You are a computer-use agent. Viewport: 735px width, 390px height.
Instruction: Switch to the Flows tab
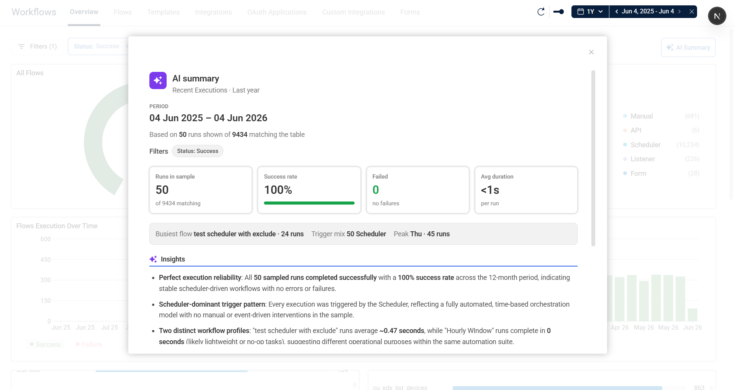123,12
